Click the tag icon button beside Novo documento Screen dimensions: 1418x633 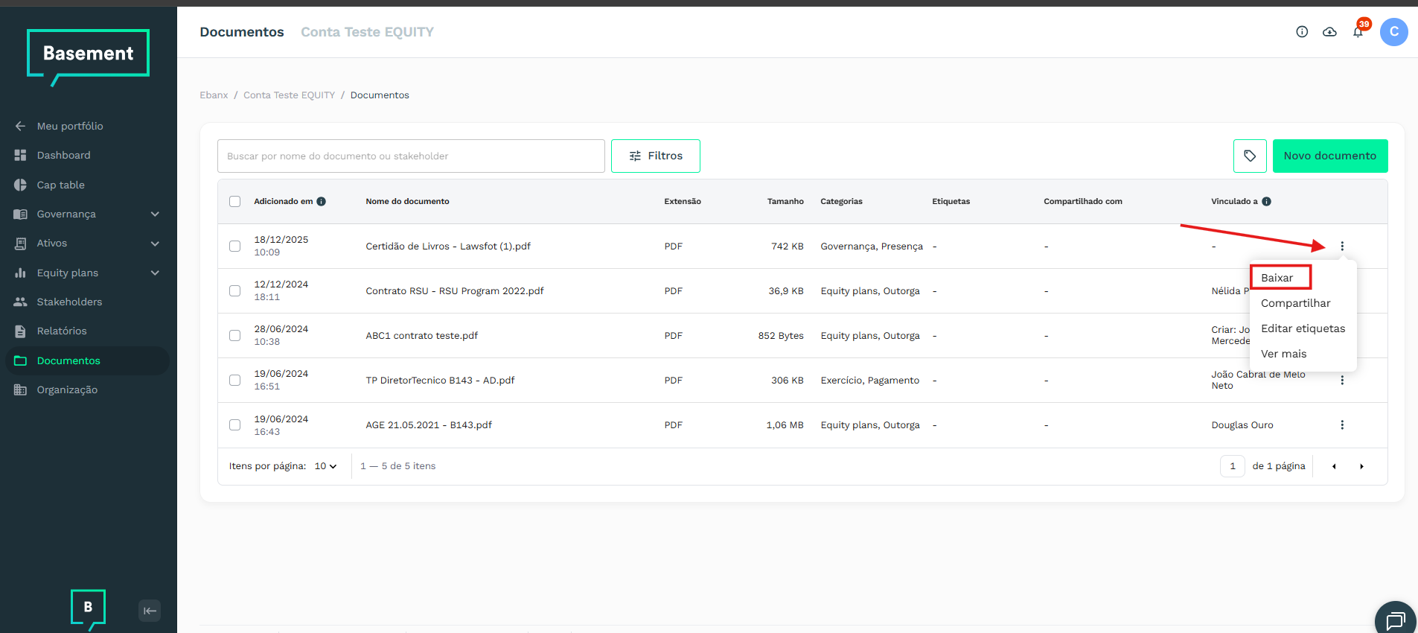pos(1249,156)
